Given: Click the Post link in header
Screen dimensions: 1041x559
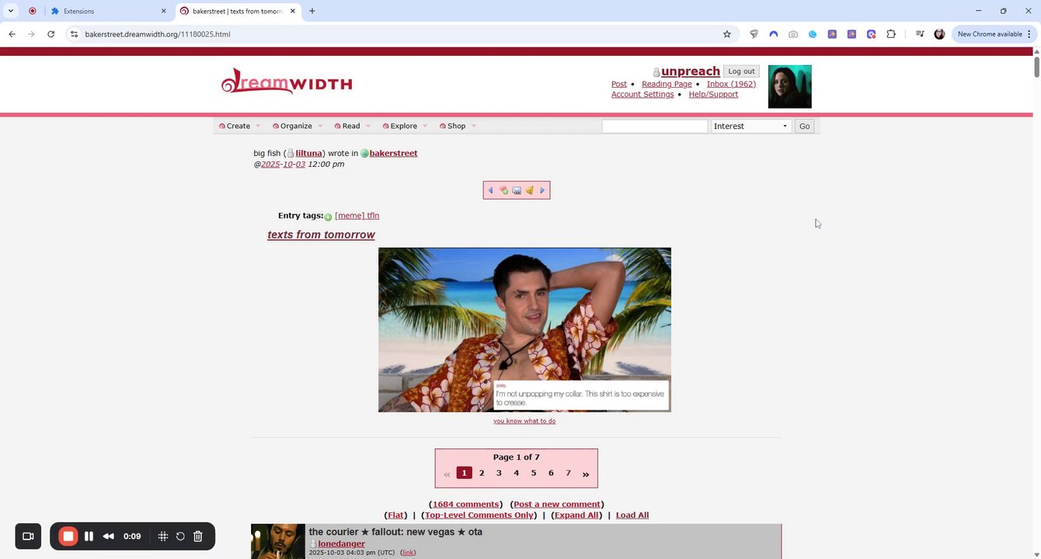Looking at the screenshot, I should click(619, 84).
